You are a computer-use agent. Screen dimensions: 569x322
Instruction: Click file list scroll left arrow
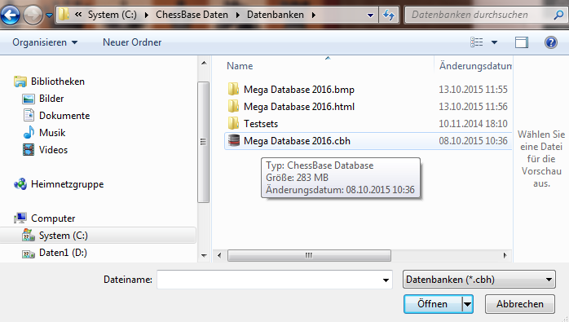219,256
